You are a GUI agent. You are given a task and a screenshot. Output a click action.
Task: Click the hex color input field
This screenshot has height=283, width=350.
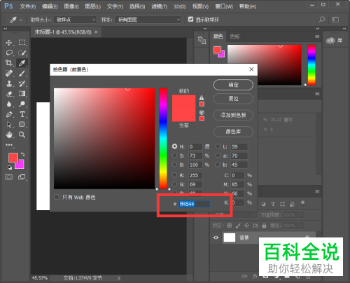coord(195,204)
